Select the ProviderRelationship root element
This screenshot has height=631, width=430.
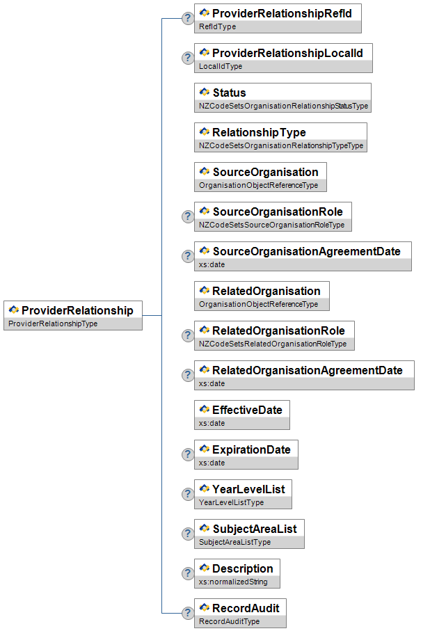[x=77, y=310]
